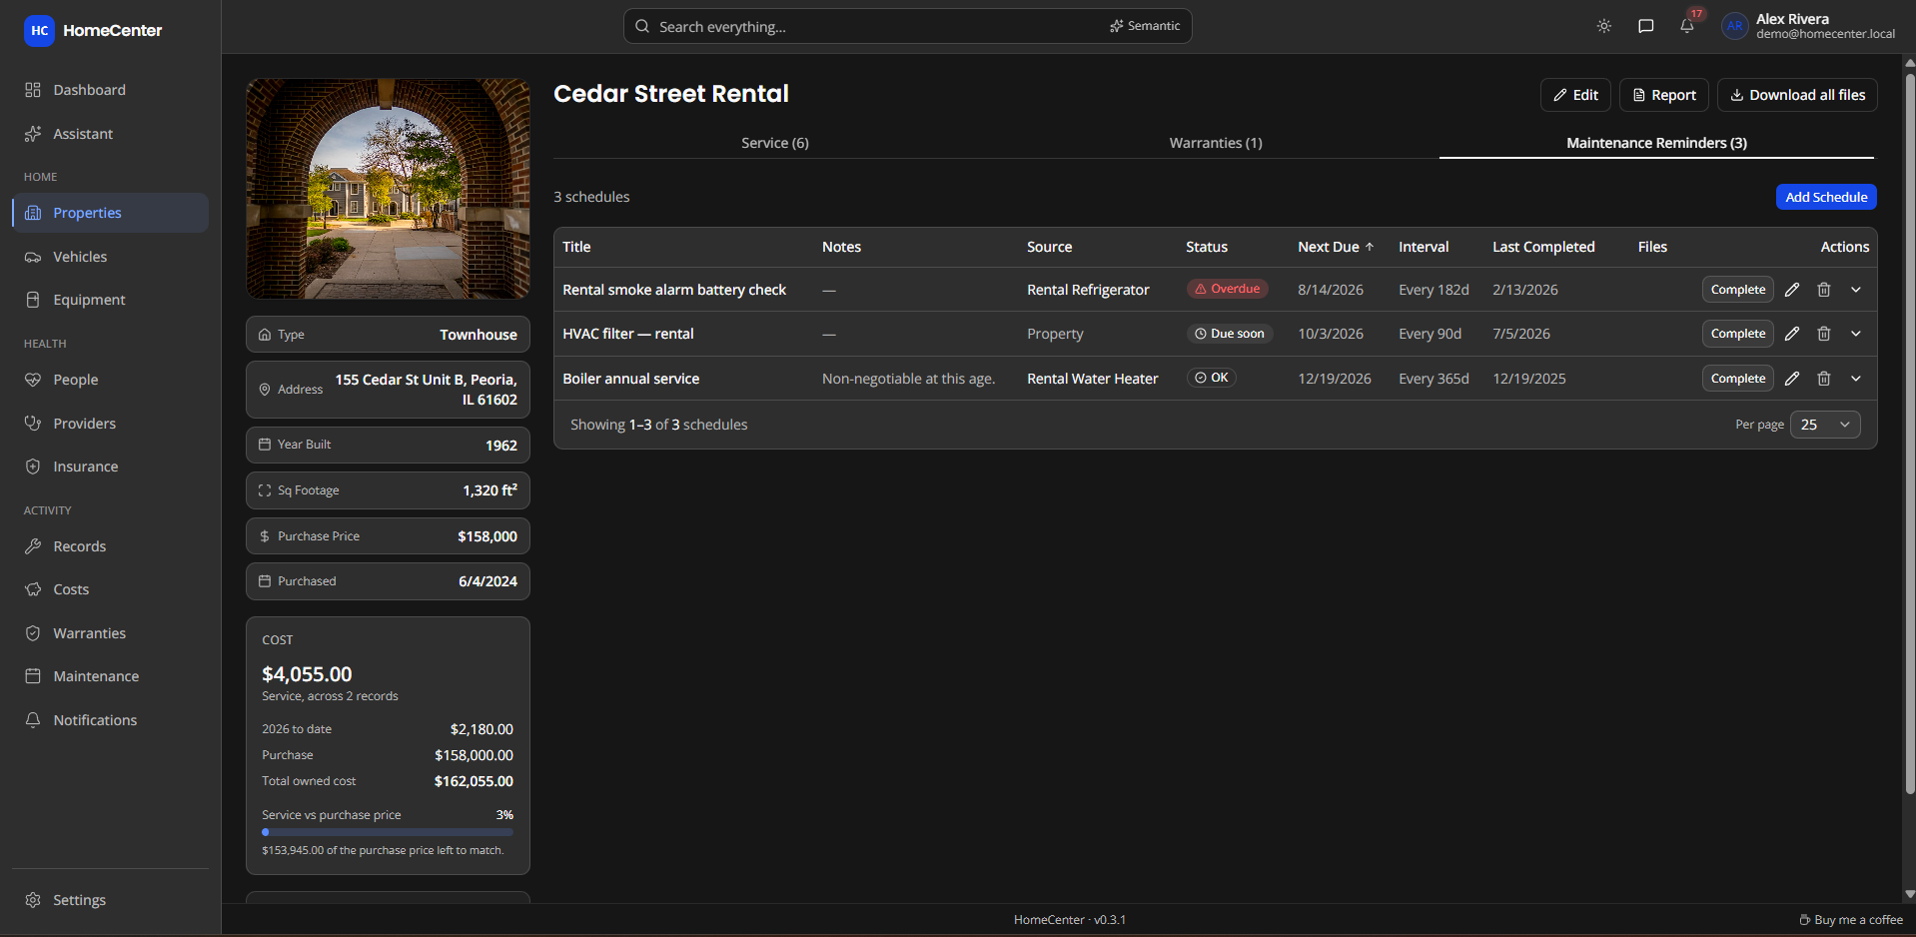Viewport: 1916px width, 937px height.
Task: Click the vertical page scrollbar
Action: click(x=1910, y=435)
